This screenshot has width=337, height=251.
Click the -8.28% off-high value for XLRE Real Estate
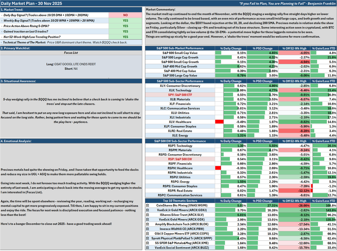295,131
